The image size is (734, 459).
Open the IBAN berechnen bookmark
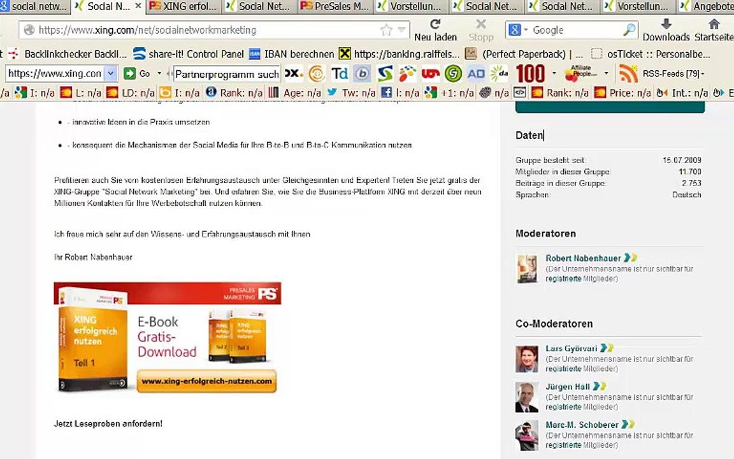291,54
